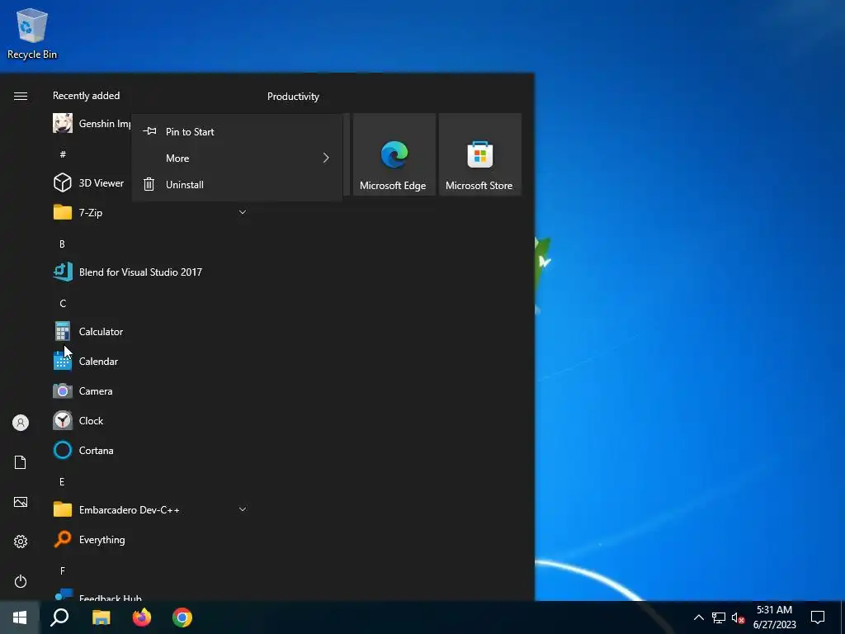
Task: Open the Calculator app icon
Action: pyautogui.click(x=63, y=332)
